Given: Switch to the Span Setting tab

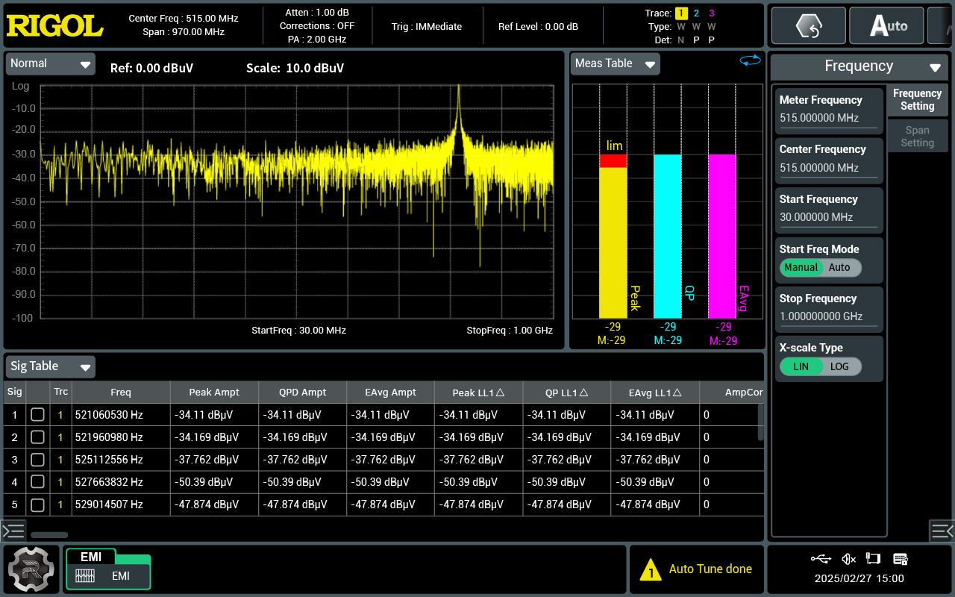Looking at the screenshot, I should click(x=917, y=136).
